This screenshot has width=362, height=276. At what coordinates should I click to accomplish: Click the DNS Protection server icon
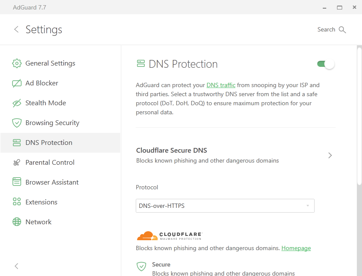click(16, 142)
